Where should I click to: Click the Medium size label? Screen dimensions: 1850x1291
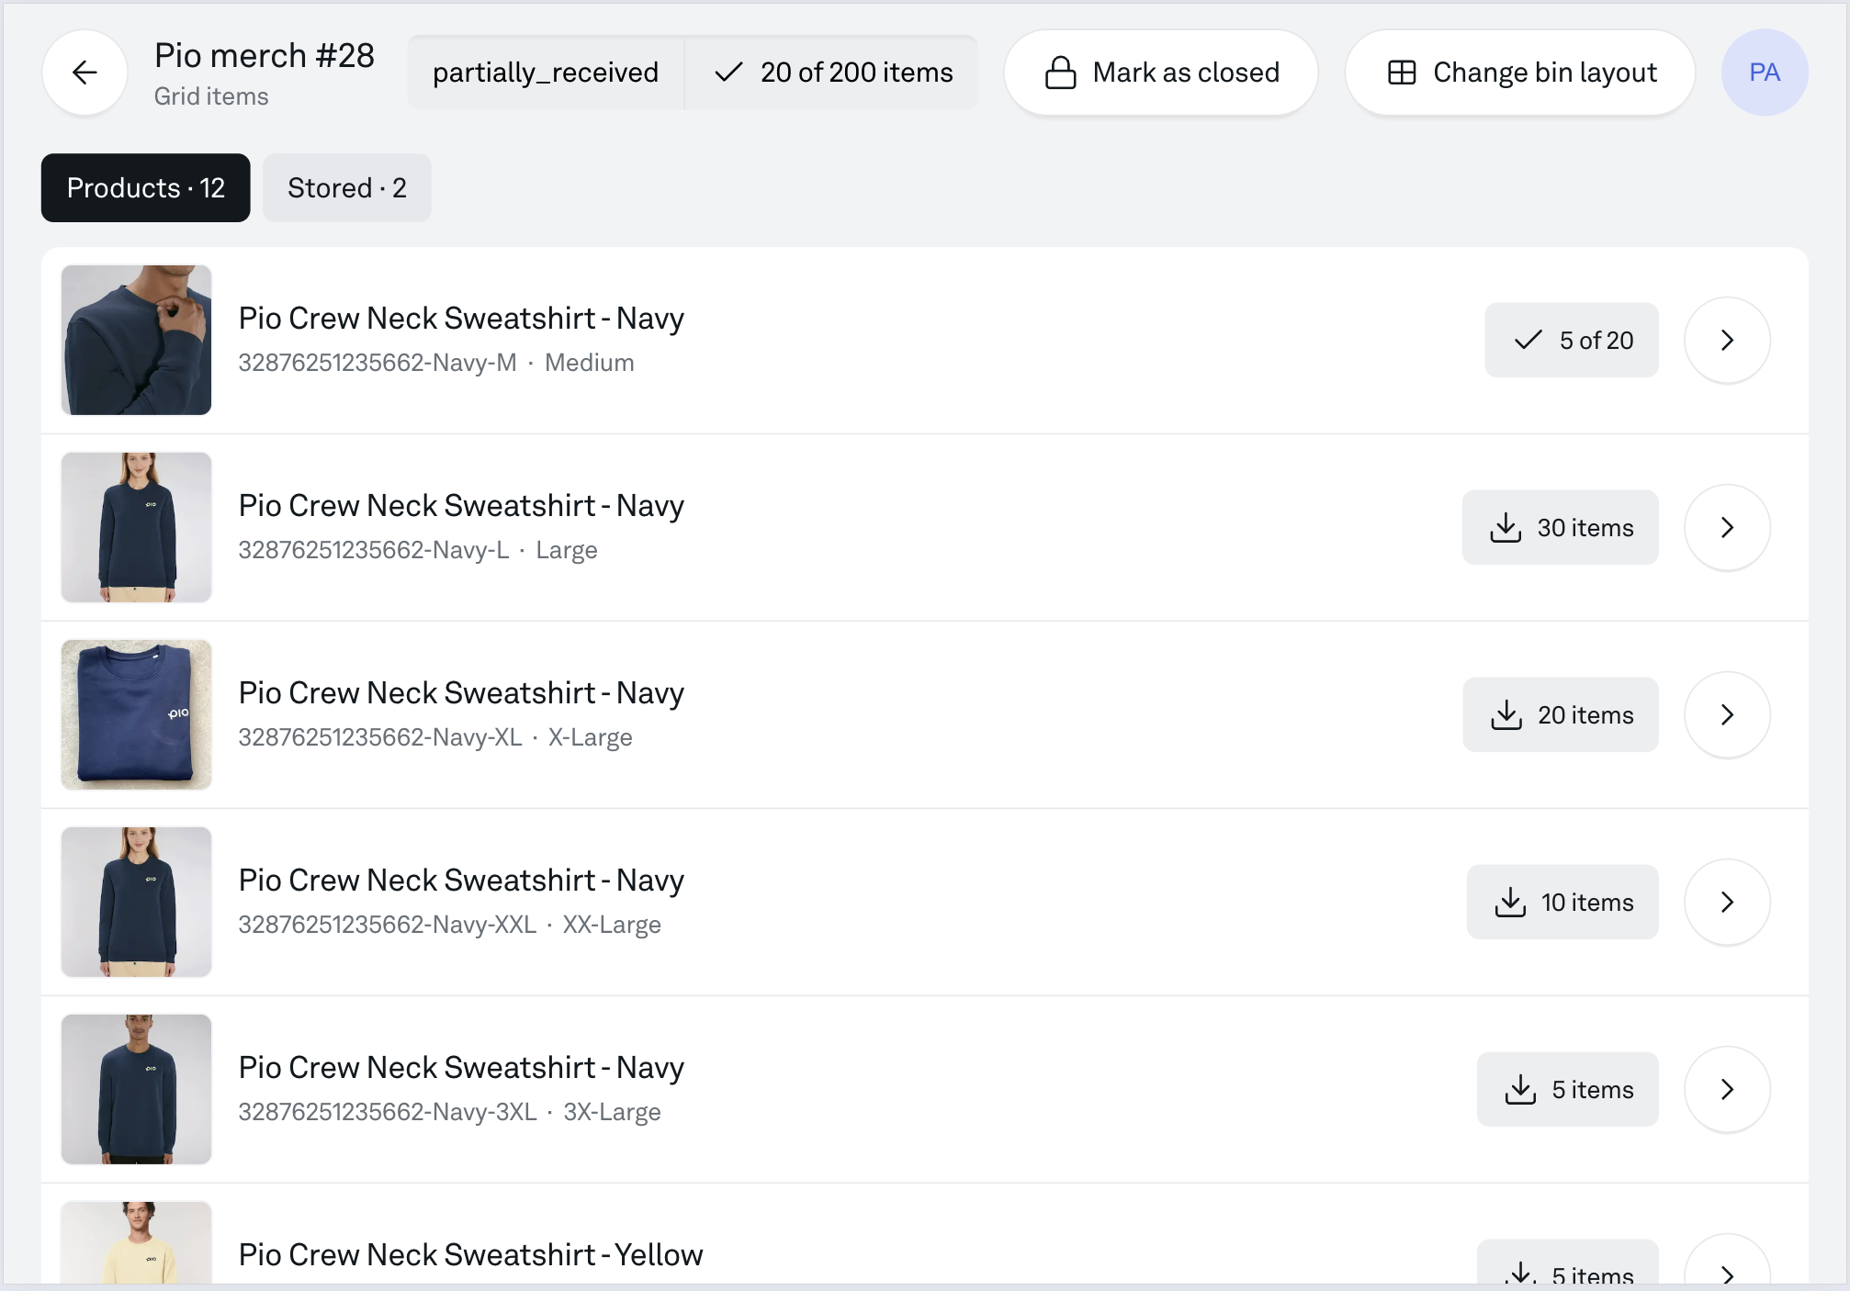pos(590,363)
